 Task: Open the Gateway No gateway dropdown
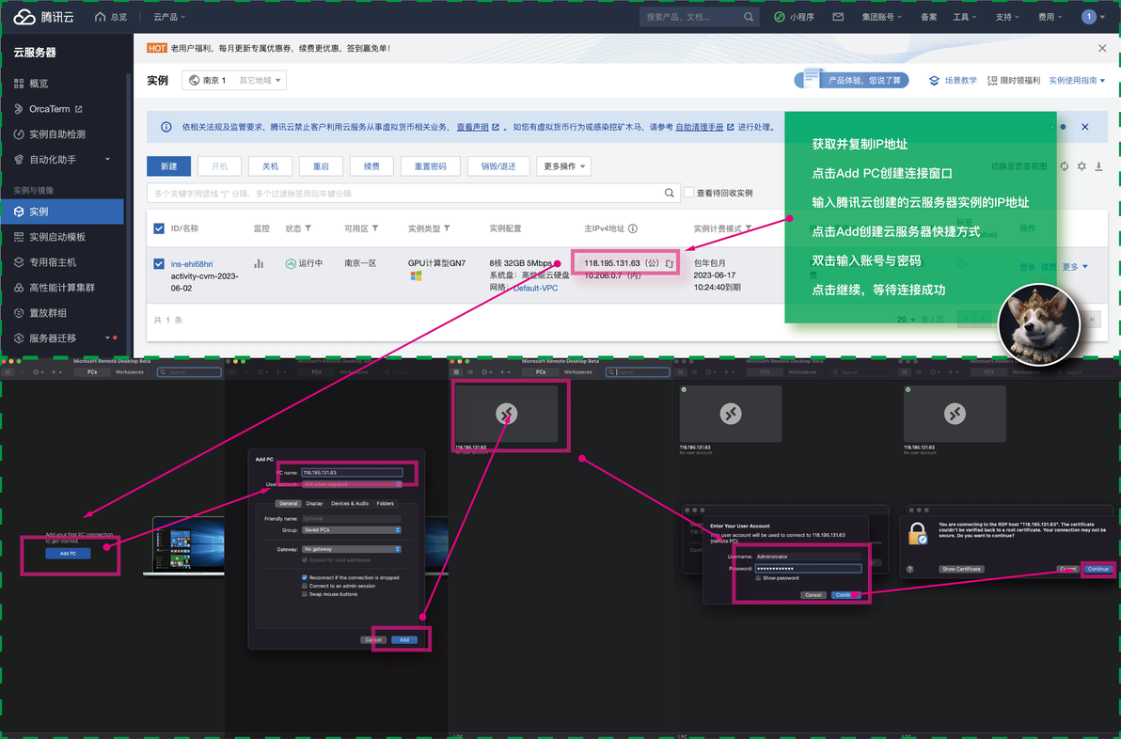pos(351,549)
